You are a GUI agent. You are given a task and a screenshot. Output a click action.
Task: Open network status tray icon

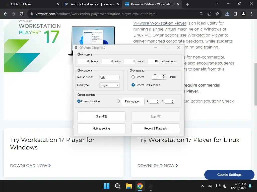(218, 186)
